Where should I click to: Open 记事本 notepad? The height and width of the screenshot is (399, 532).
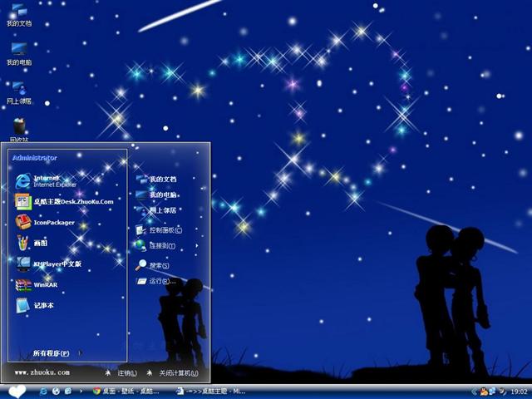point(42,305)
